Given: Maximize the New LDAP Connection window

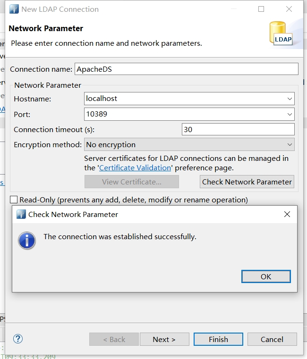Looking at the screenshot, I should (x=261, y=9).
